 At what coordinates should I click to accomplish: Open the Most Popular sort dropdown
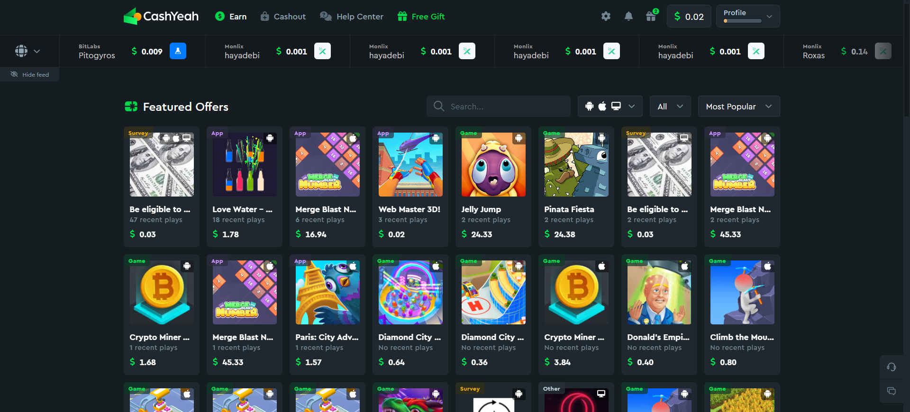coord(739,107)
